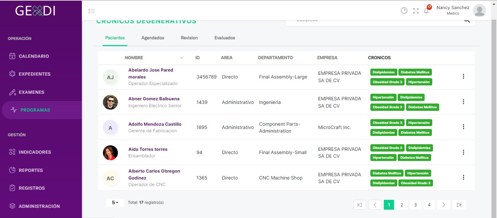Click the AREA column header

(227, 58)
